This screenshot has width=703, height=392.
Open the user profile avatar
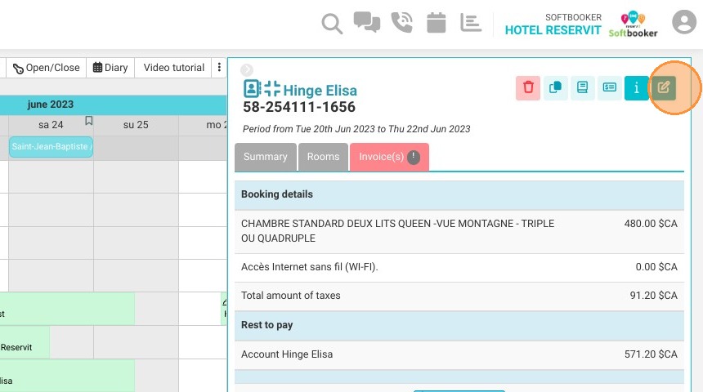(684, 21)
